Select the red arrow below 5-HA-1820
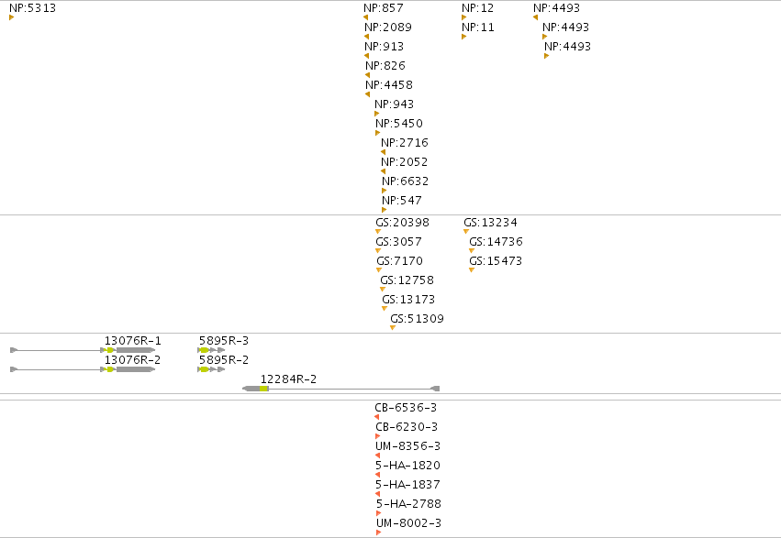Screen dimensions: 781x538 [x=377, y=475]
